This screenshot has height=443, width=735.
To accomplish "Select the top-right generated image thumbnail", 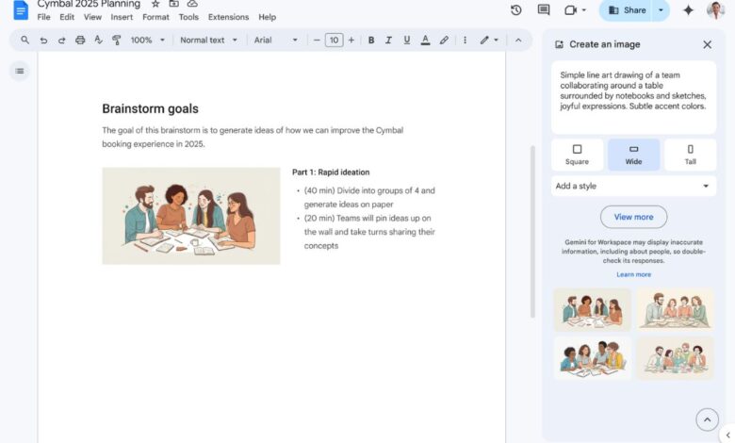I will coord(676,310).
